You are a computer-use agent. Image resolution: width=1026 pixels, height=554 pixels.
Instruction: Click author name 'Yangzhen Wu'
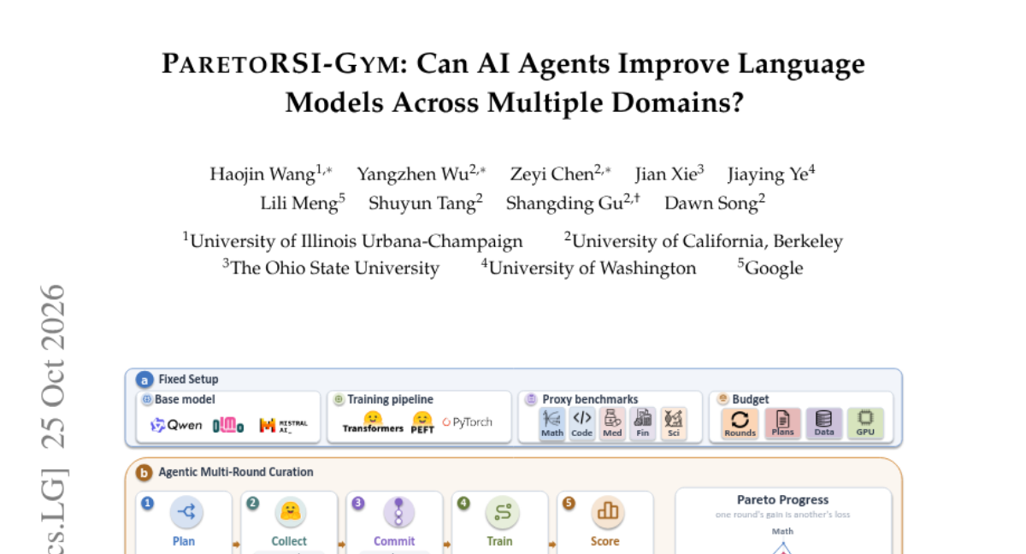(414, 174)
